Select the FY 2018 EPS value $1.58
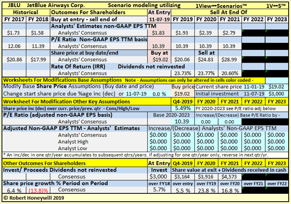This screenshot has width=291, height=204. 37,33
